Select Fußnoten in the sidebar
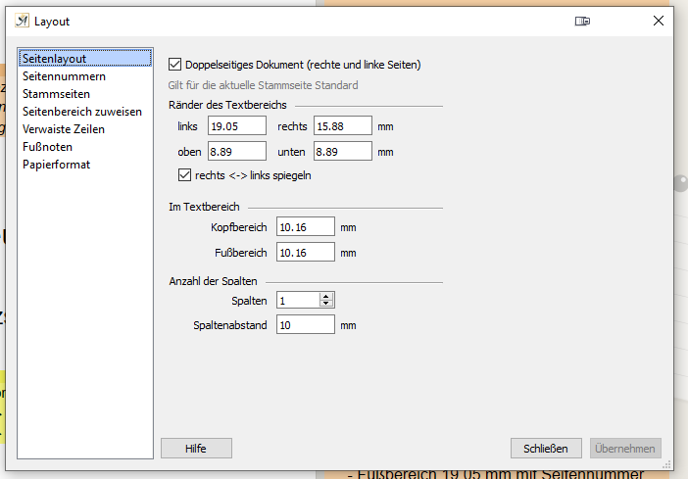 [x=48, y=147]
